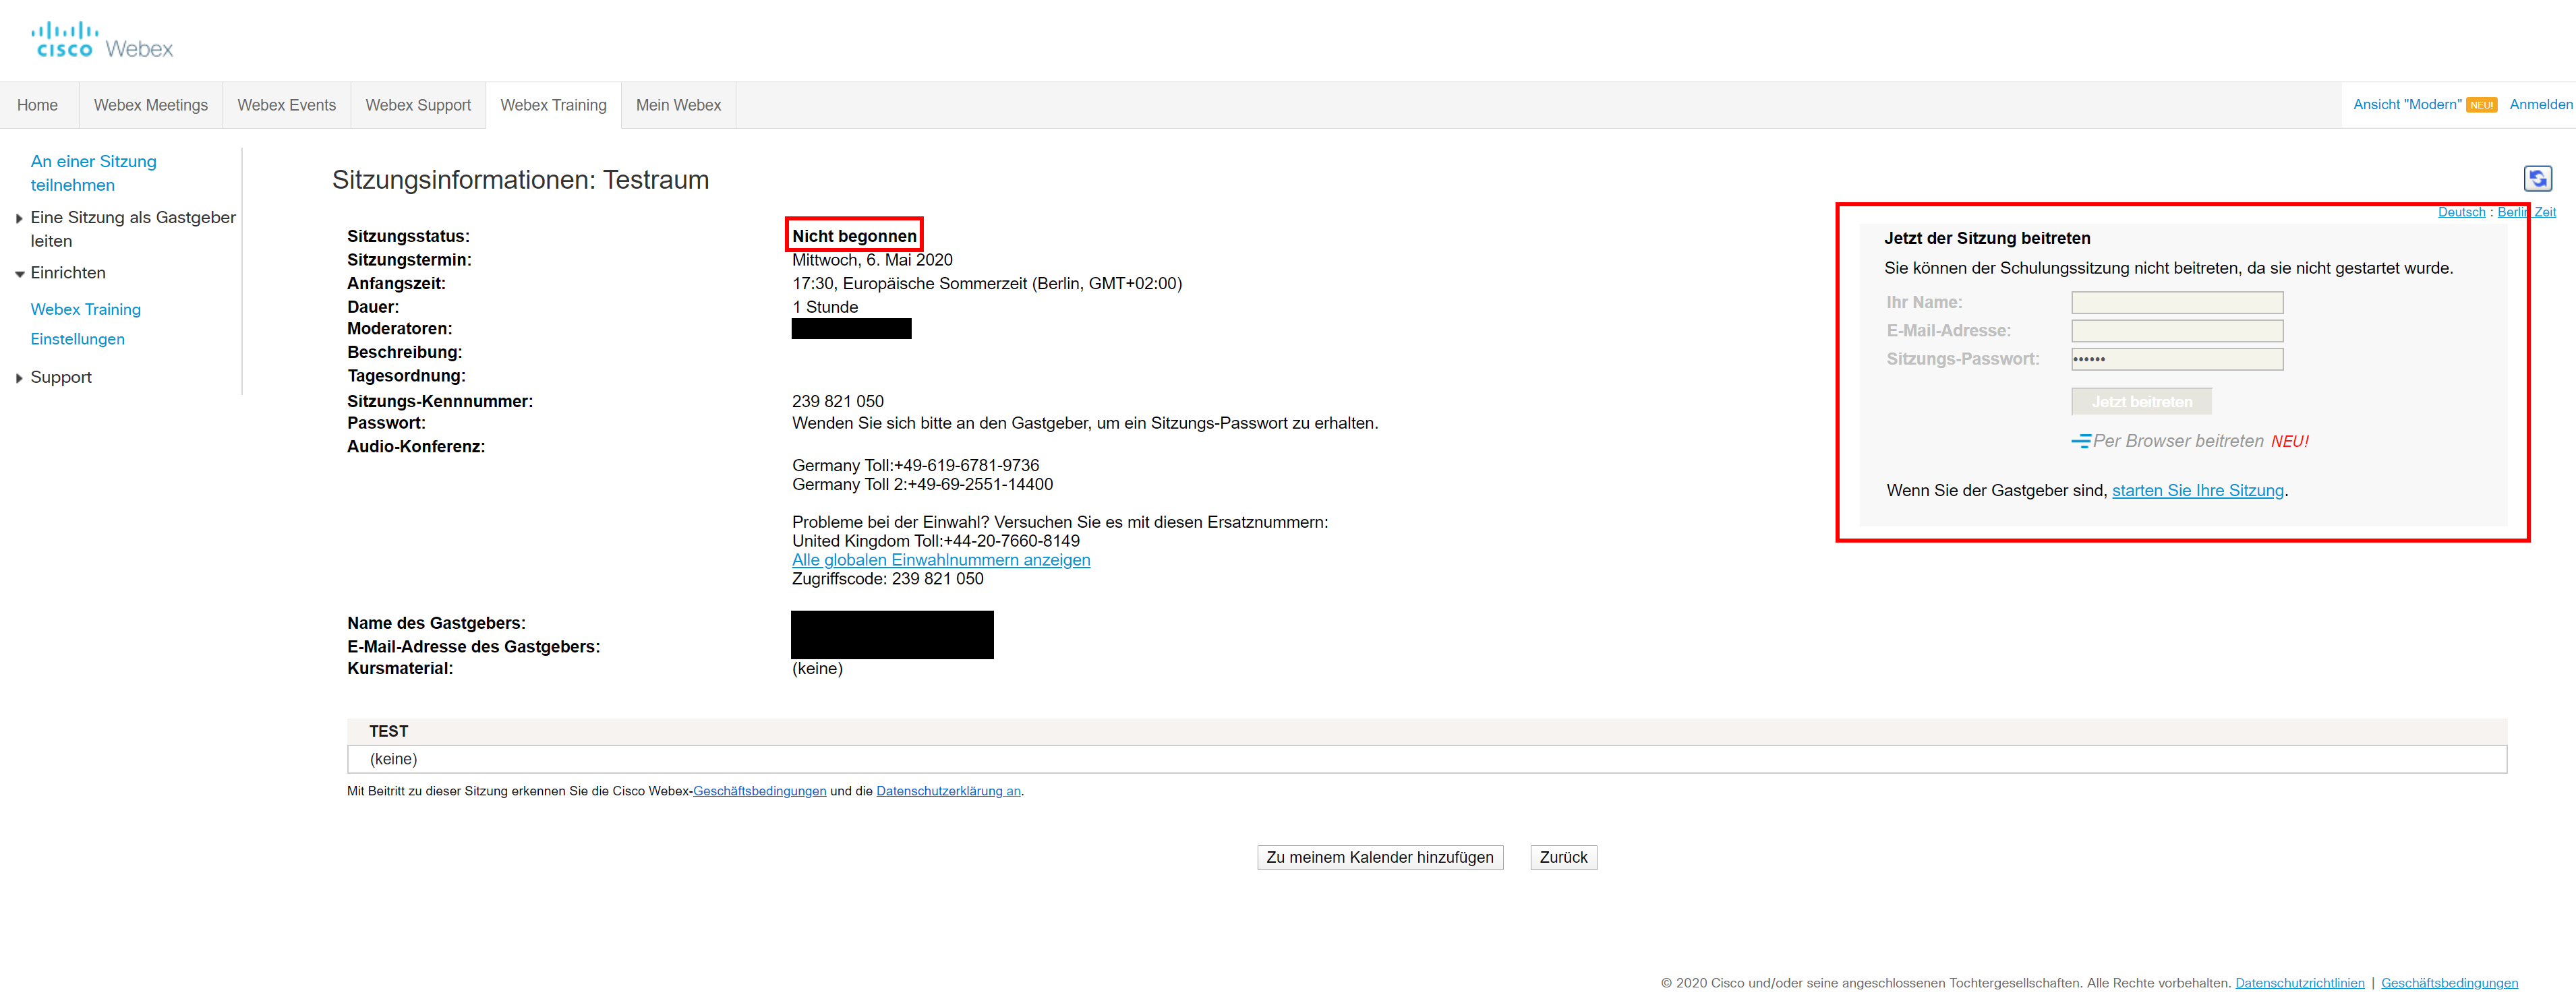Open Geschäftsbedingungen footer link
Screen dimensions: 2576x1007
click(2449, 983)
